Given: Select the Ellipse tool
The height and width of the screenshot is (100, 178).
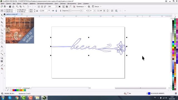Looking at the screenshot, I should click(x=2, y=39).
